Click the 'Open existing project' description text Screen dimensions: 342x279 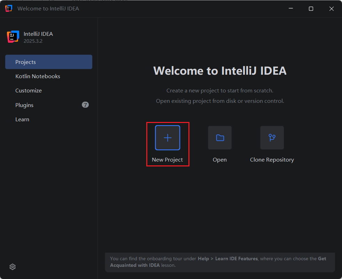pos(220,101)
